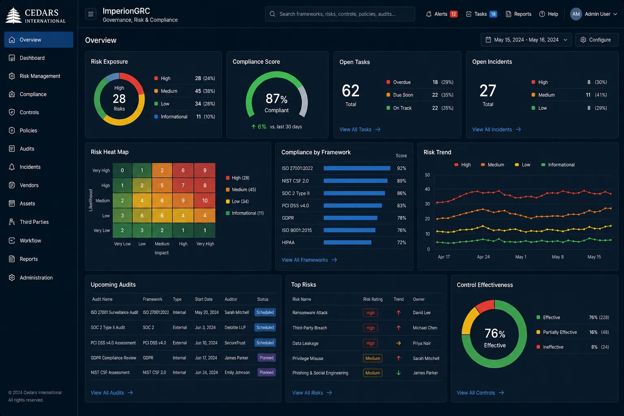624x416 pixels.
Task: Click the Reports document icon in header
Action: 508,14
